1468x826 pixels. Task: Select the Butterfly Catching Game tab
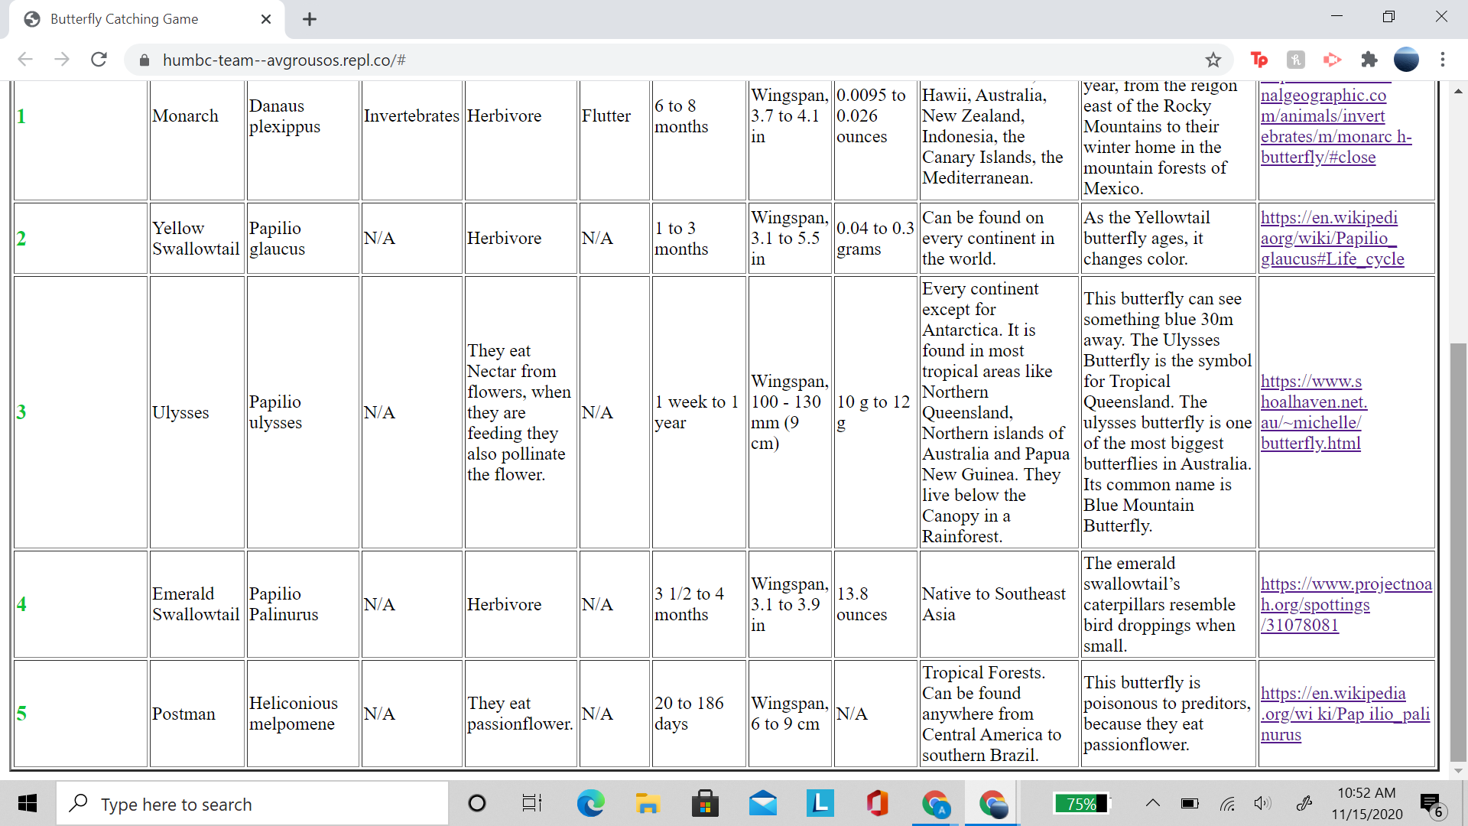click(x=125, y=19)
